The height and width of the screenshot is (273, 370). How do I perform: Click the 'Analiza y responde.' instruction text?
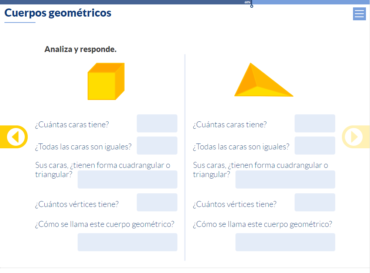pos(81,49)
